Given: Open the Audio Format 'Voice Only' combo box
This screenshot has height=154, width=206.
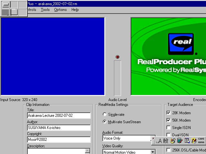Looking at the screenshot, I should click(x=129, y=138).
